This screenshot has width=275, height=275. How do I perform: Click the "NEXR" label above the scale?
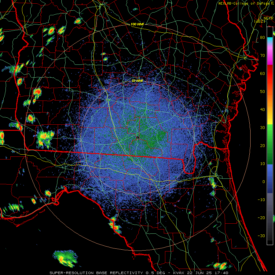(x=269, y=18)
